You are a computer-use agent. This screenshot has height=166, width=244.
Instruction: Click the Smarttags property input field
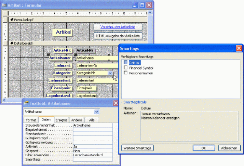(92, 159)
